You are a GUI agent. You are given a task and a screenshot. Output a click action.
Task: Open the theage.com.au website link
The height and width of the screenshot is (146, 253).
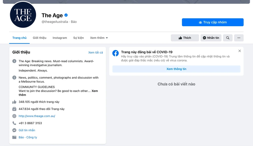pos(37,116)
